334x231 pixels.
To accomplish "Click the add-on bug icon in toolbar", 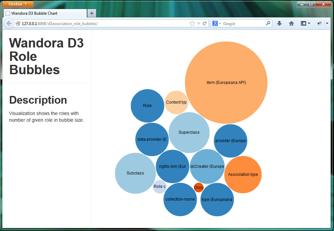I will click(319, 24).
